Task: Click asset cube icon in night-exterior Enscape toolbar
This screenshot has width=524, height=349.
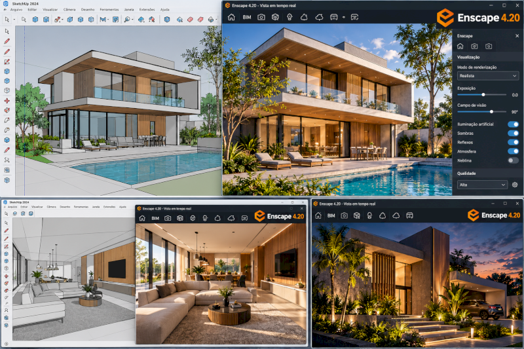Action: pyautogui.click(x=356, y=215)
